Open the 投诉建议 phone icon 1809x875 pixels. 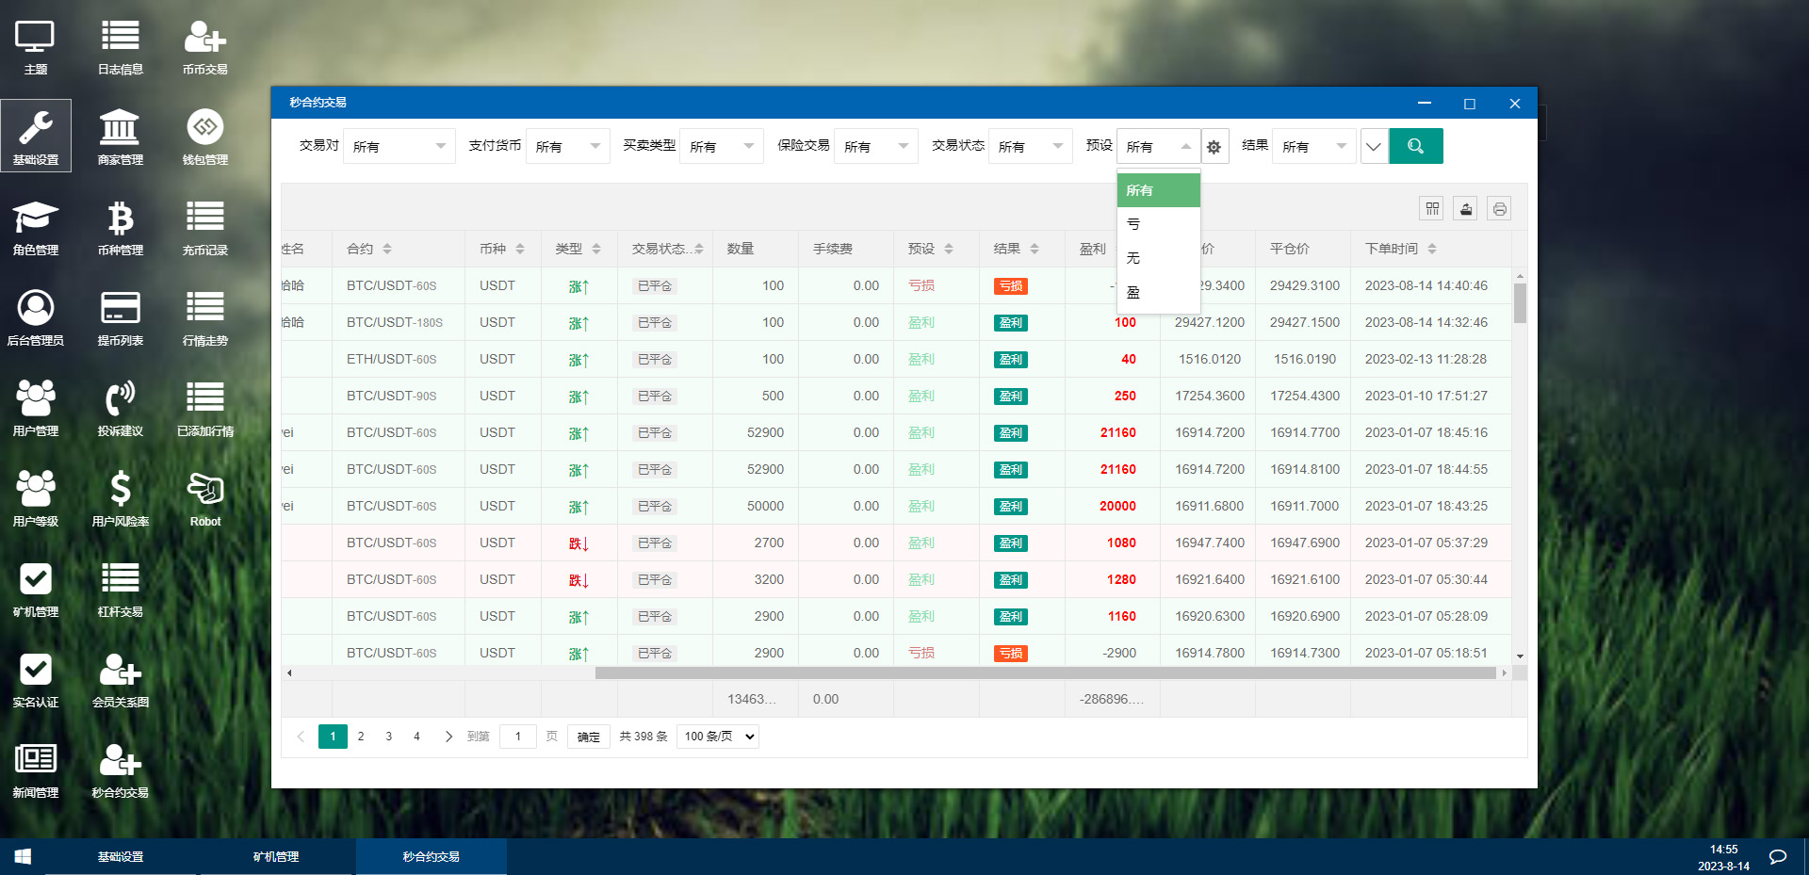click(120, 408)
